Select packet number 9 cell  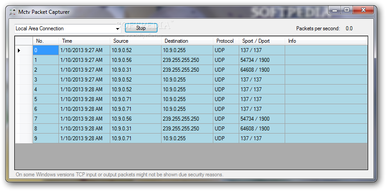46,138
